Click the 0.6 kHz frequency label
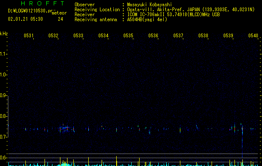 4,158
